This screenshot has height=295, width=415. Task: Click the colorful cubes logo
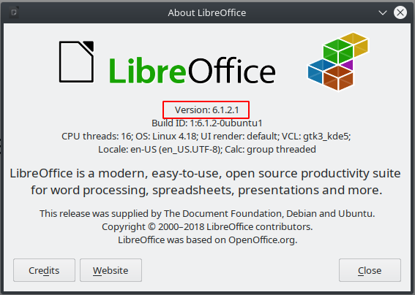pyautogui.click(x=338, y=61)
